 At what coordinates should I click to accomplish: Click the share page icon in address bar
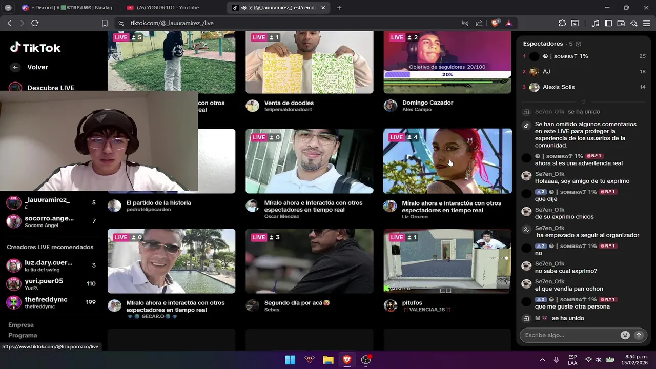click(x=479, y=23)
